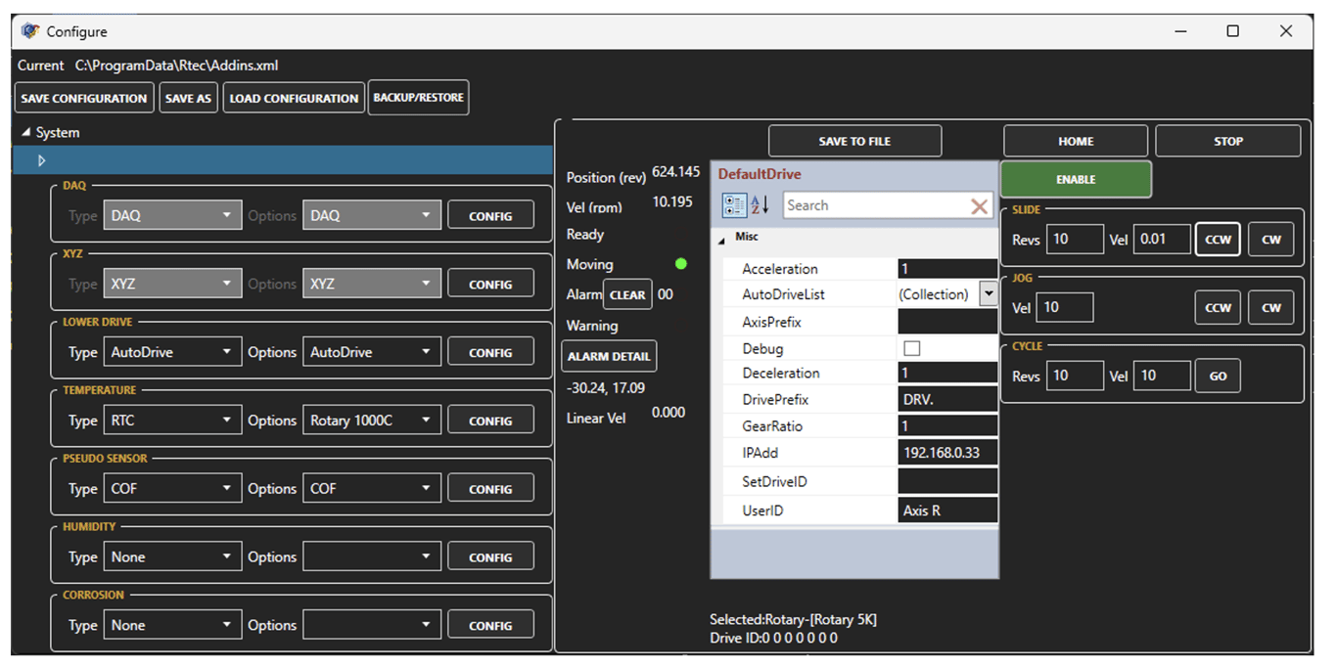This screenshot has height=667, width=1337.
Task: Collapse the System tree node
Action: 26,133
